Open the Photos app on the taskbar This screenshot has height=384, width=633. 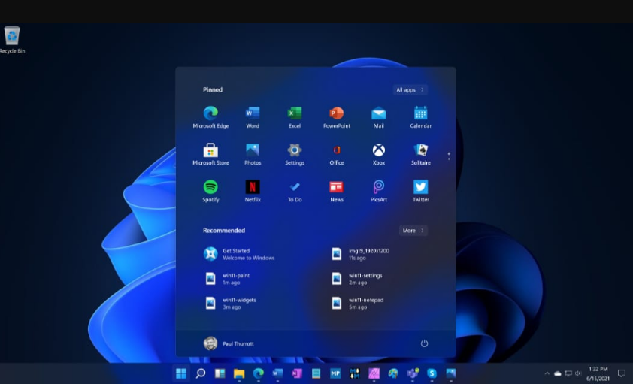point(451,373)
